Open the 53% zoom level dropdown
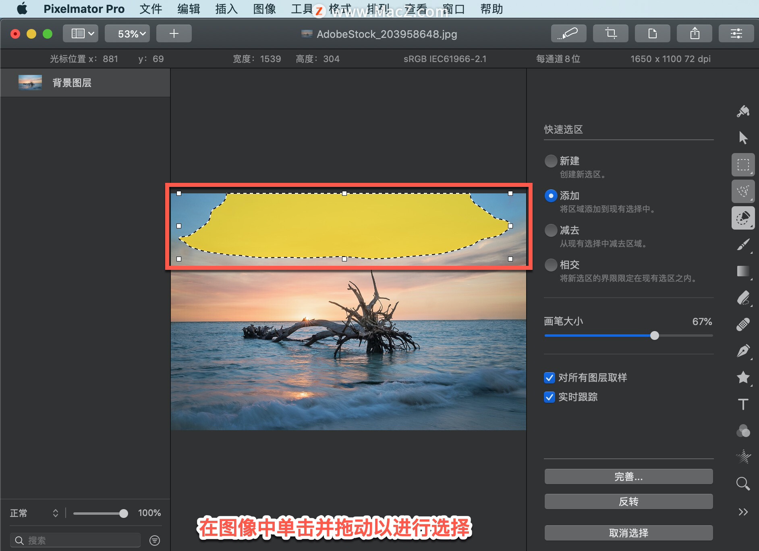Viewport: 759px width, 551px height. (x=127, y=33)
